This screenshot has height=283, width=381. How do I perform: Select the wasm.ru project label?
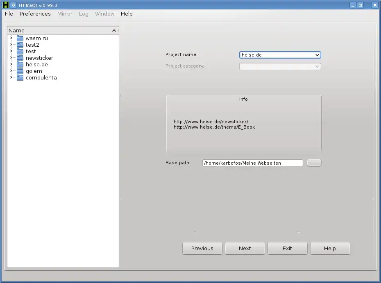37,38
